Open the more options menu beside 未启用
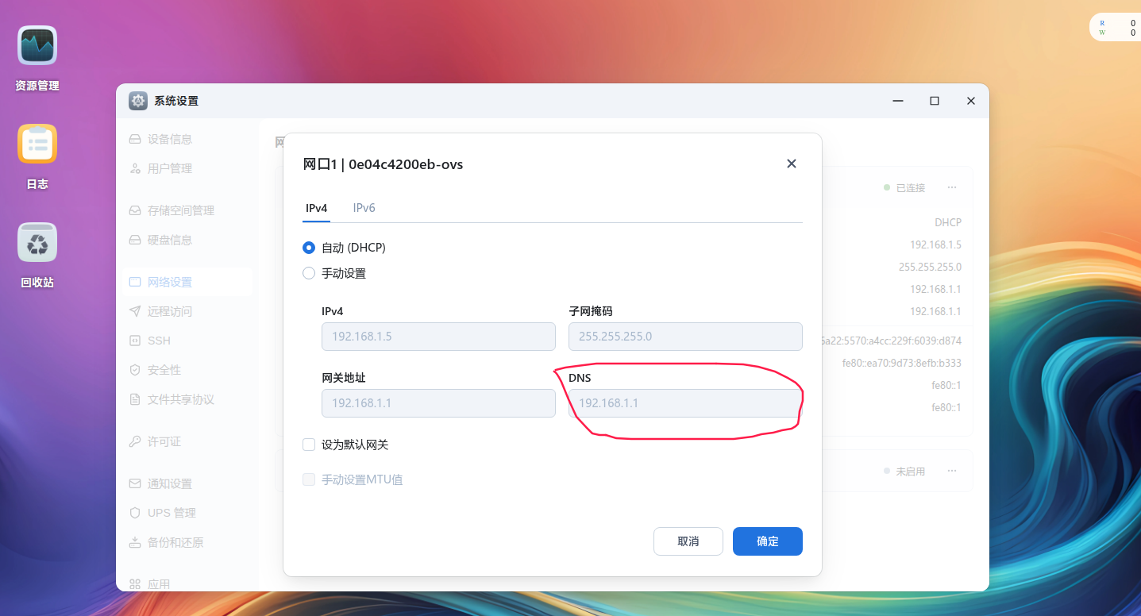The height and width of the screenshot is (616, 1141). (952, 471)
